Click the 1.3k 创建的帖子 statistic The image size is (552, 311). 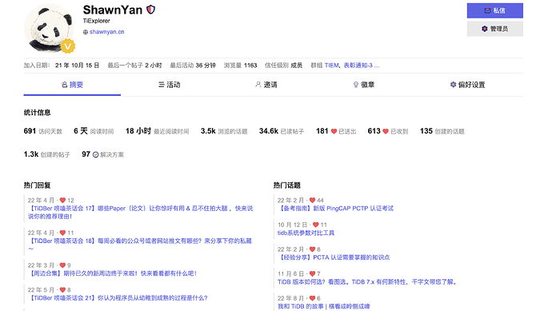(x=47, y=154)
